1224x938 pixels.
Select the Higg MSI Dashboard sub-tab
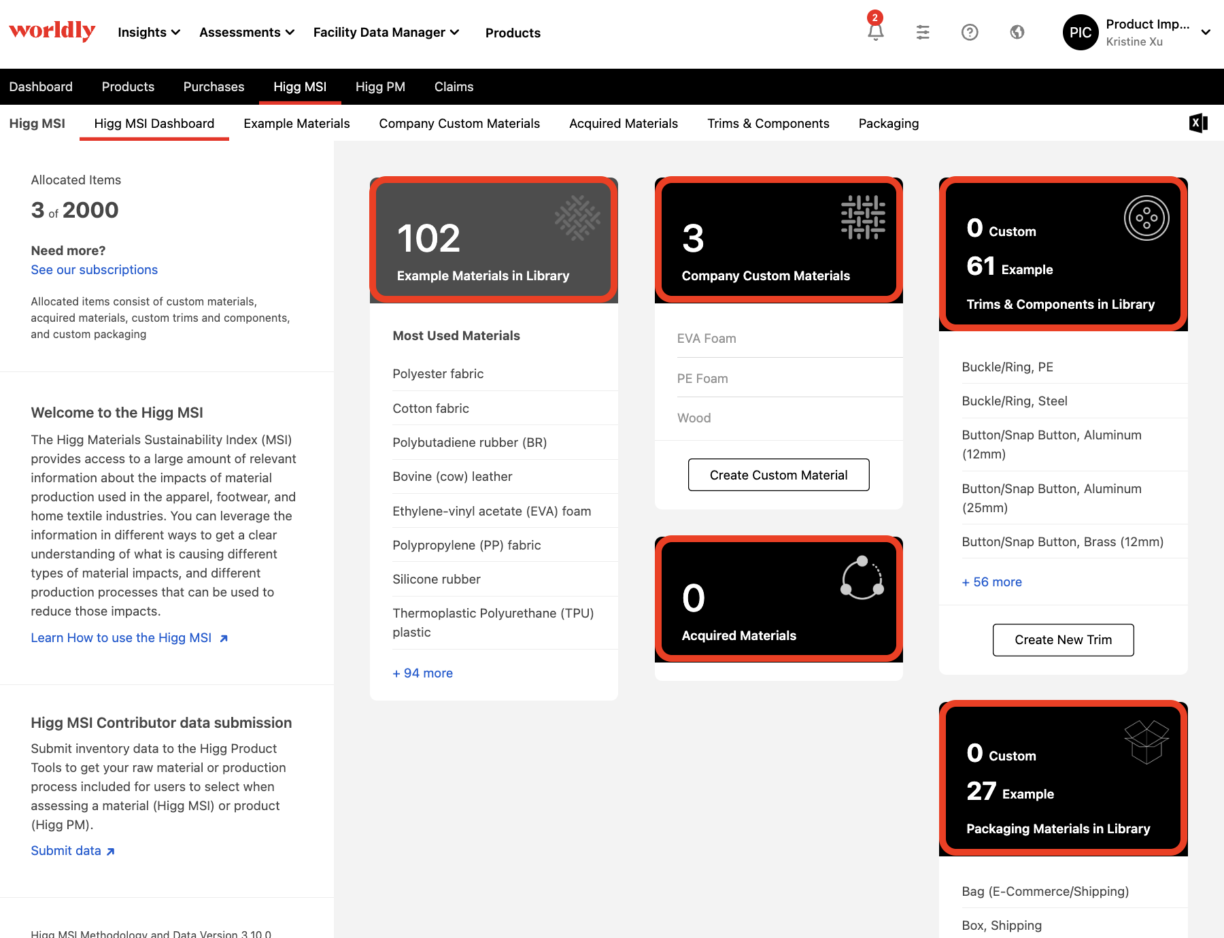(154, 123)
